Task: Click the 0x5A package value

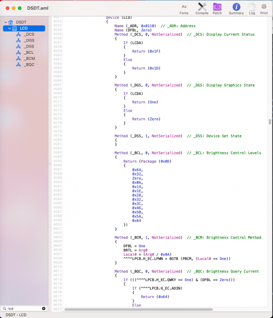Action: [137, 216]
